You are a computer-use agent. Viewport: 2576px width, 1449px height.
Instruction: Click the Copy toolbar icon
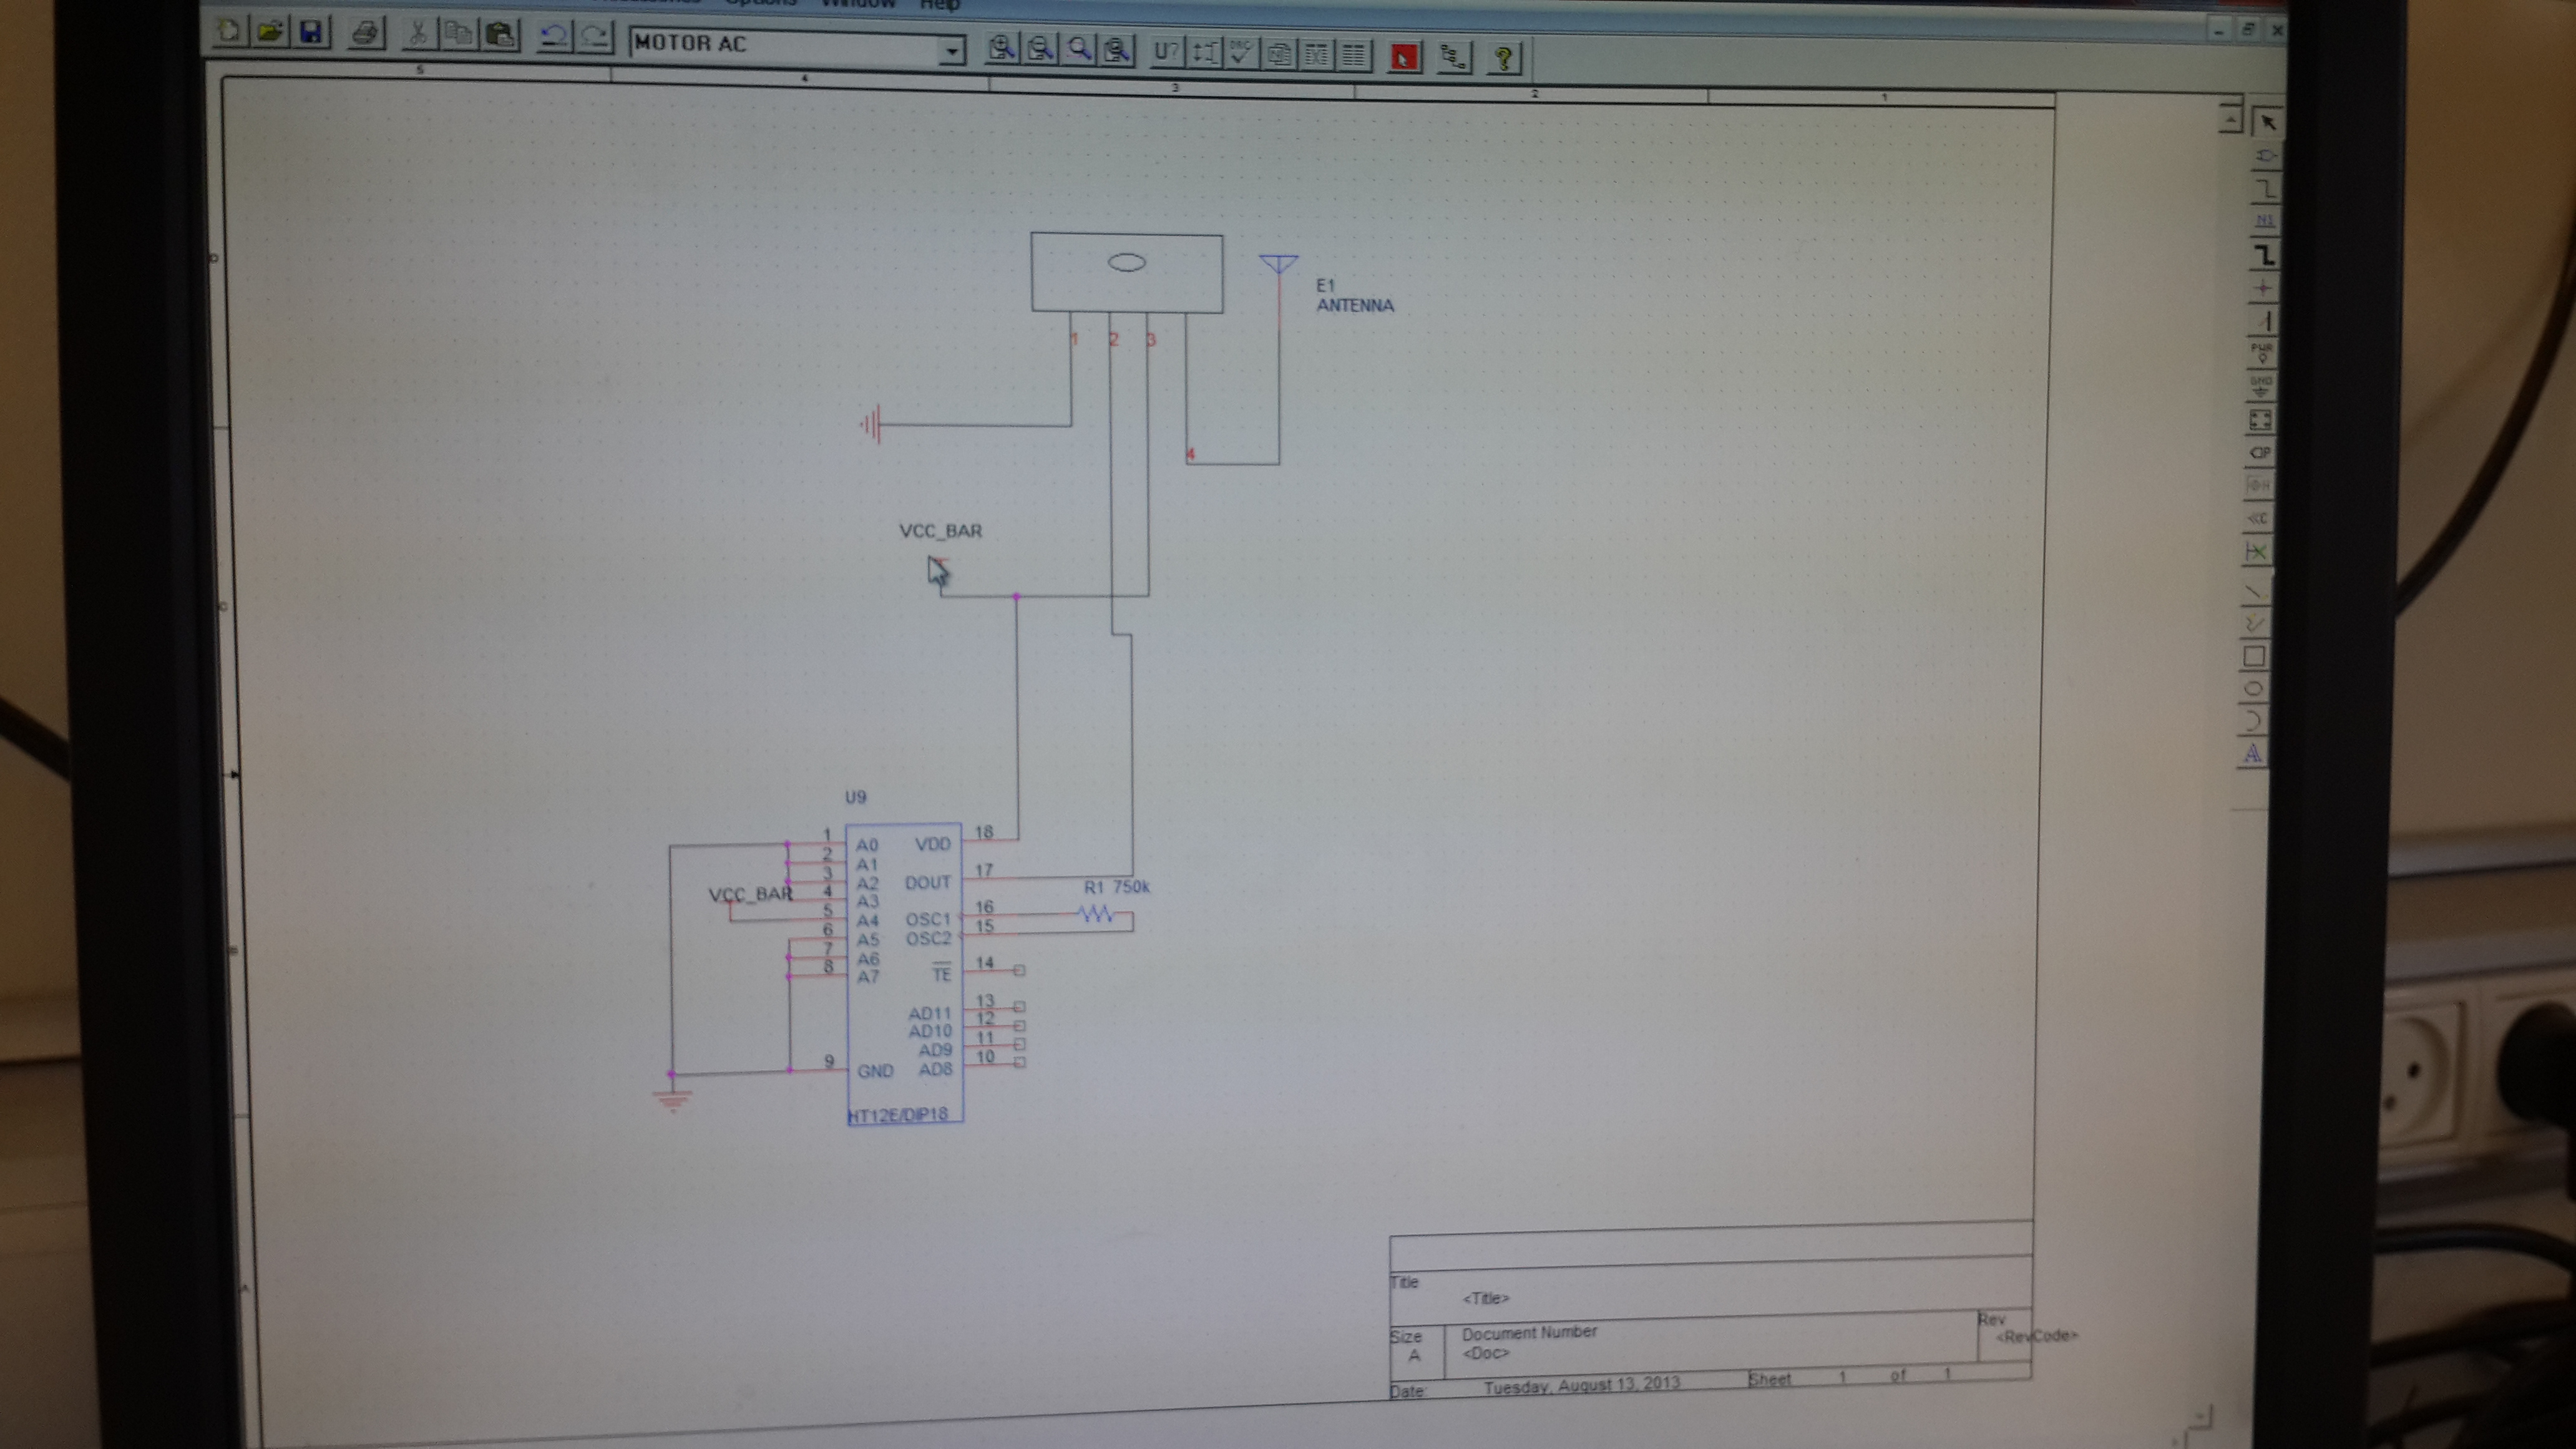458,35
